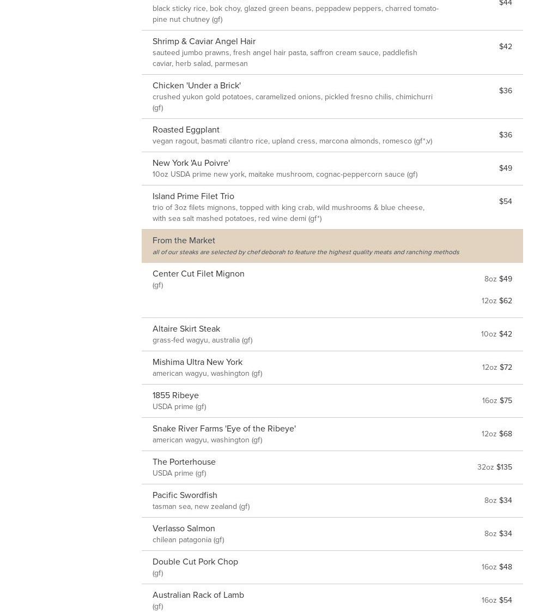
Task: Choose New York 'Au Poivre' entree
Action: (x=191, y=163)
